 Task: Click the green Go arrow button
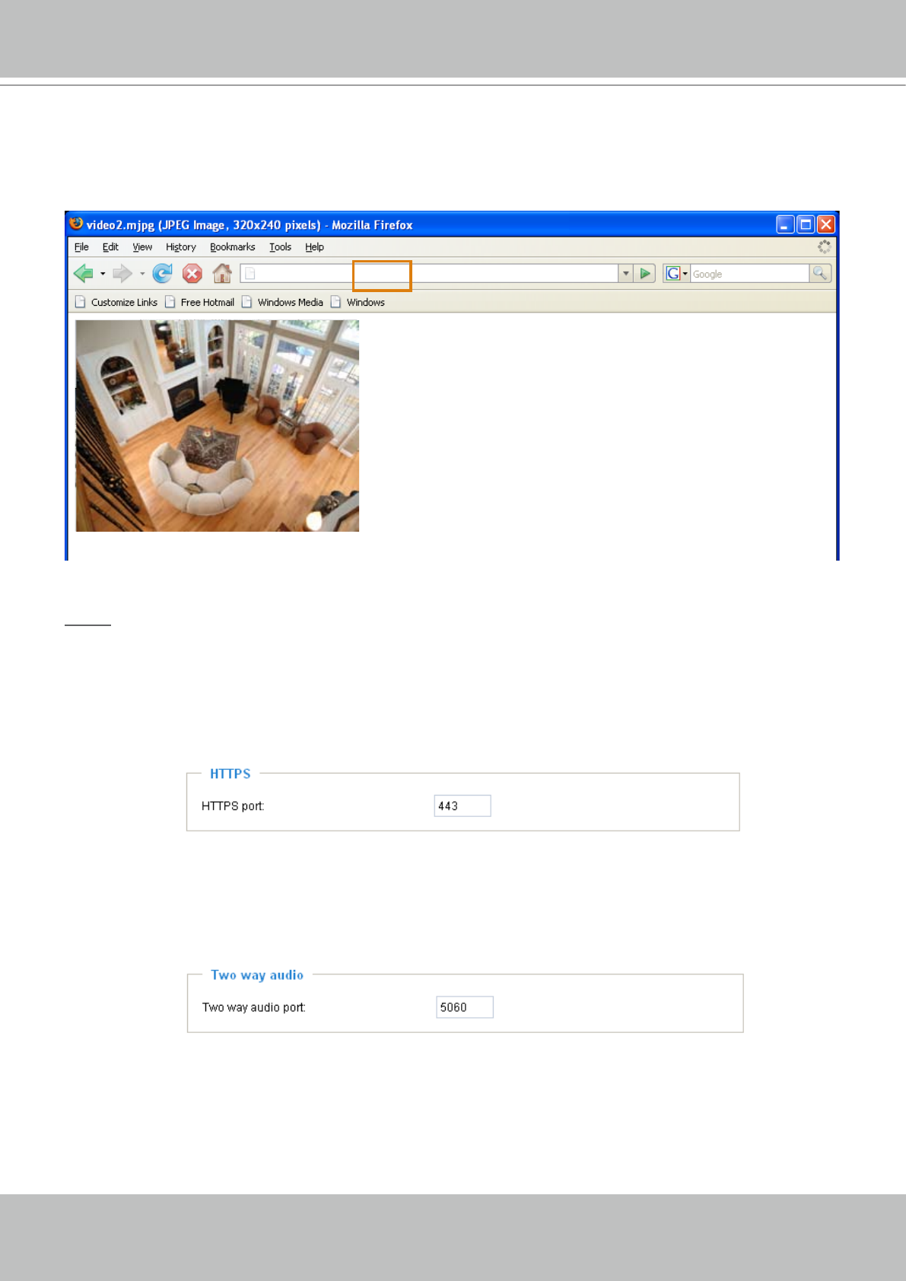pos(645,273)
